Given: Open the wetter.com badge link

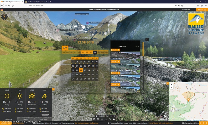Looking at the screenshot, I should coord(45,115).
